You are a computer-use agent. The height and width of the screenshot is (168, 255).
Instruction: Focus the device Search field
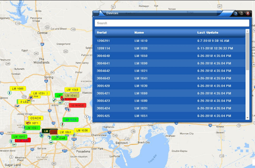coord(172,23)
